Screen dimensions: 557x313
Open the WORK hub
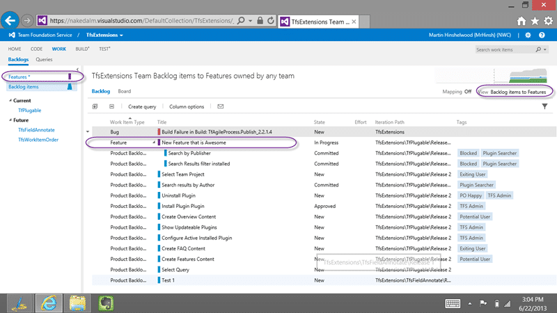point(59,49)
